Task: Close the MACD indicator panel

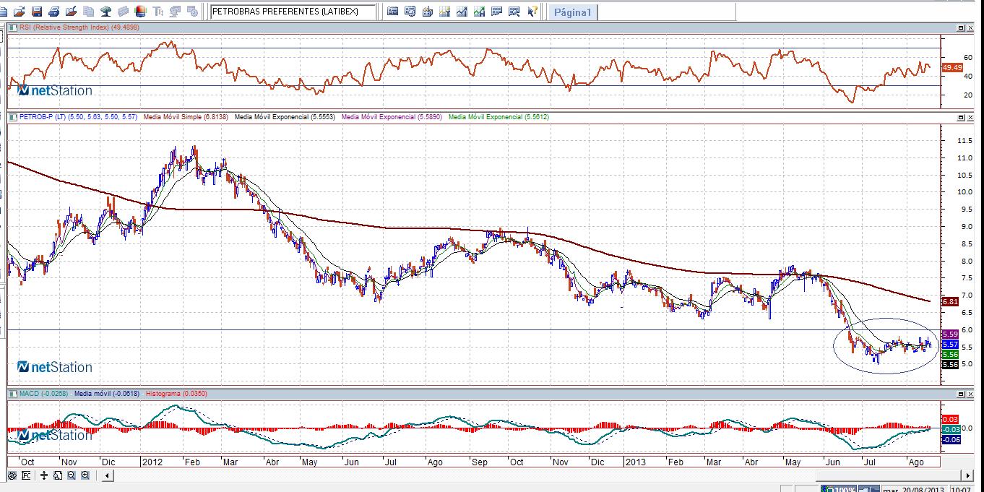Action: [970, 393]
